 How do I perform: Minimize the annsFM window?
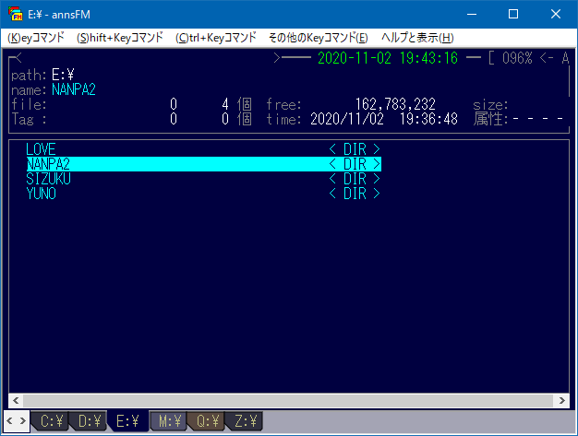coord(472,14)
